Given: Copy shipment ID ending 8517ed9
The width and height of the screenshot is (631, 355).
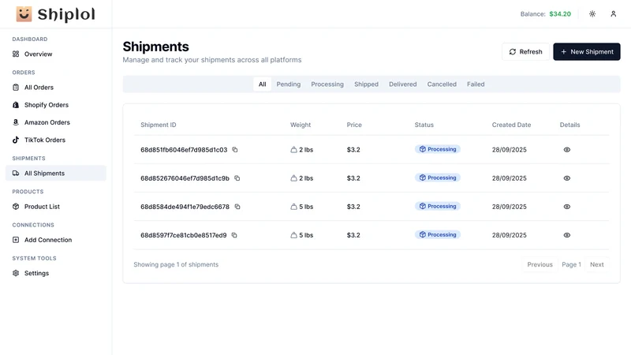Looking at the screenshot, I should point(234,235).
